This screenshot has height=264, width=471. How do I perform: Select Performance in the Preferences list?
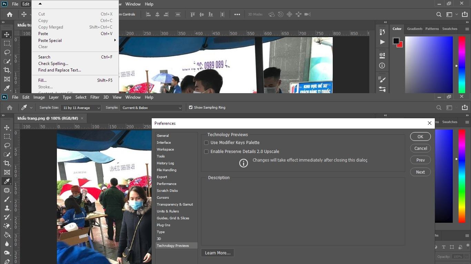click(x=167, y=184)
